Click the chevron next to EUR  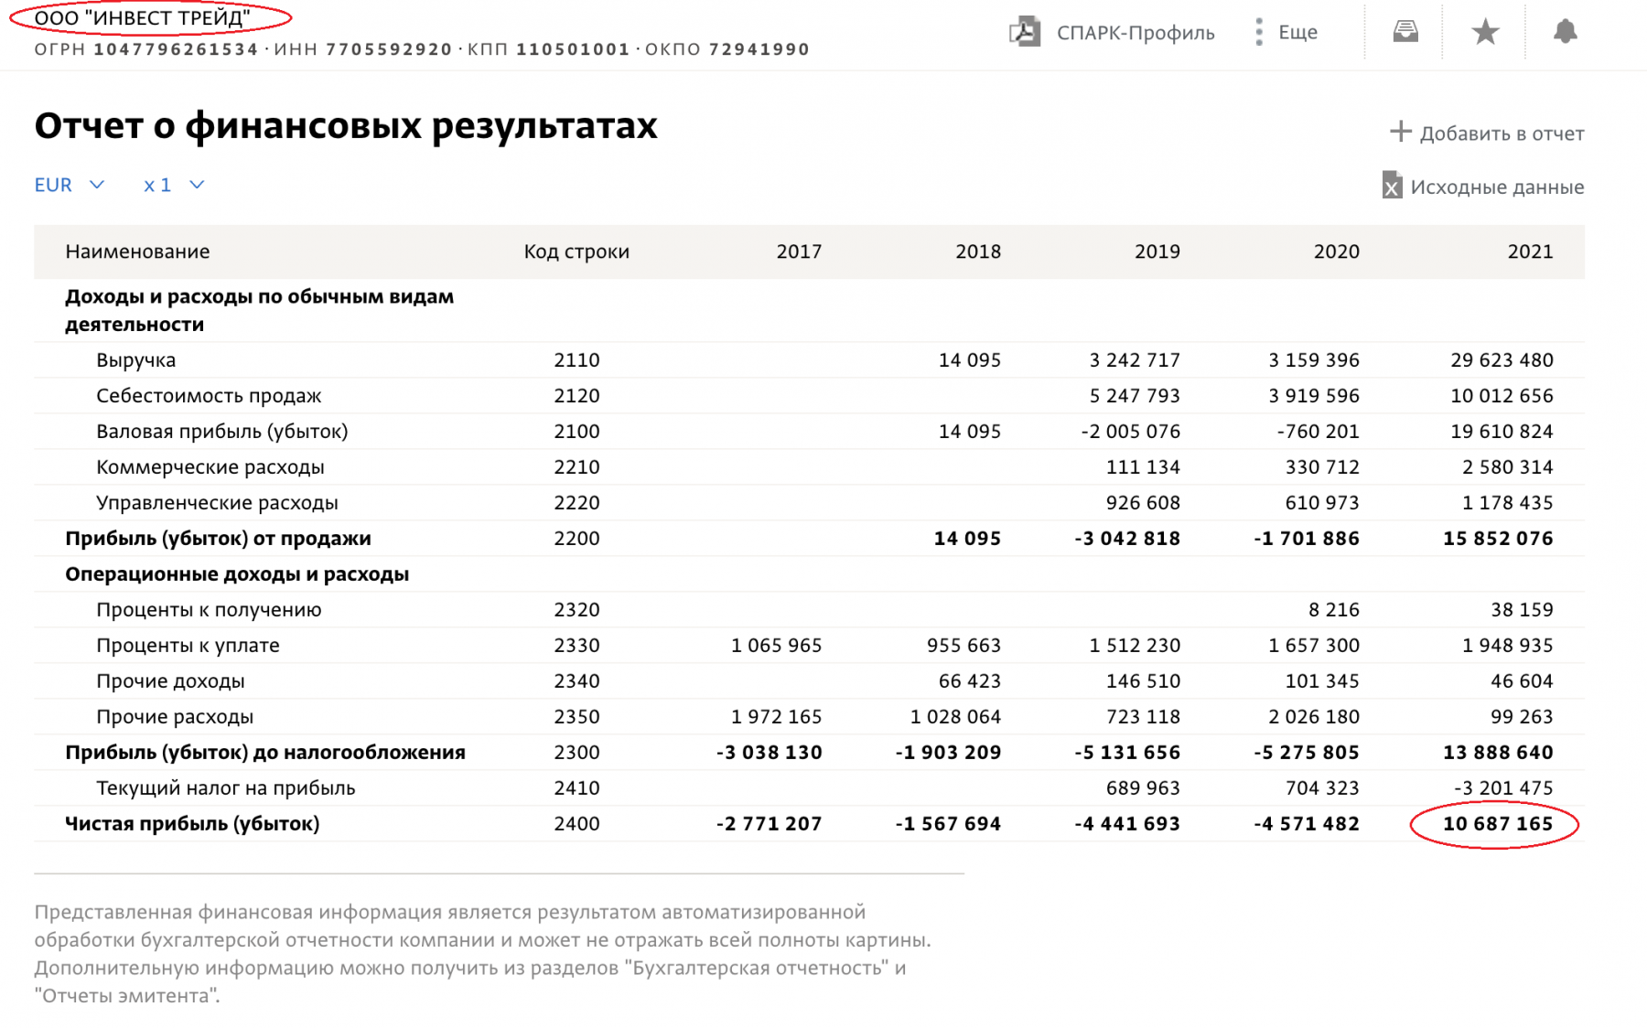96,185
